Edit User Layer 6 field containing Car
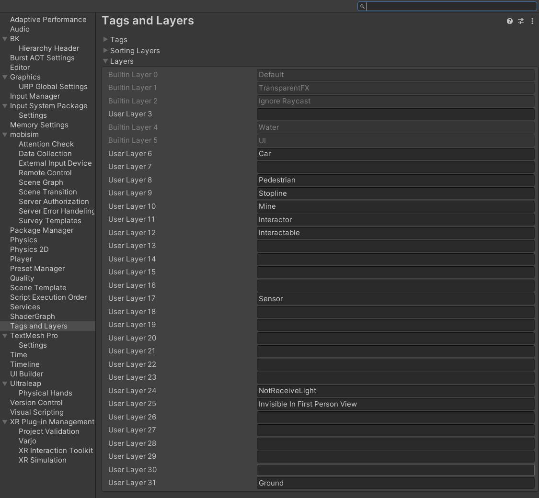Image resolution: width=539 pixels, height=498 pixels. 395,154
